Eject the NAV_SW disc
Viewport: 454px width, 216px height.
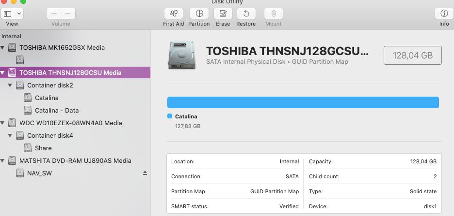145,173
